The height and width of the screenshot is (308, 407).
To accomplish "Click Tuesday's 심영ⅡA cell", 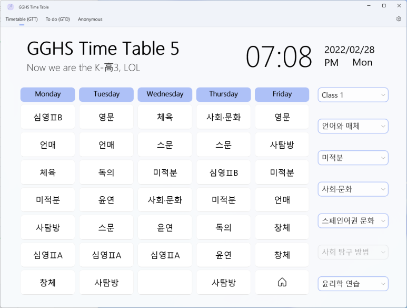I will pos(106,255).
